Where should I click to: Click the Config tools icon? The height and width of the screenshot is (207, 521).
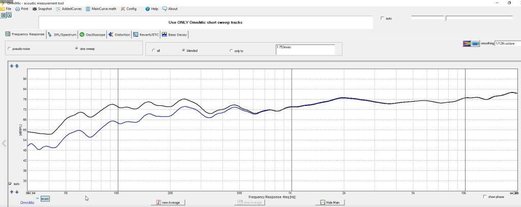(123, 9)
